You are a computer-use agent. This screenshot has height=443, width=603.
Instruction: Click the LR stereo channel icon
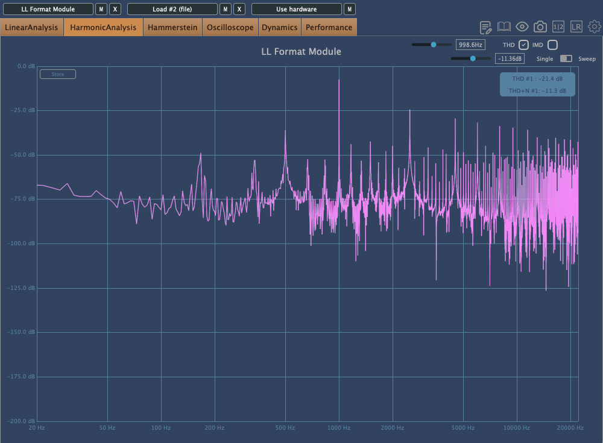[x=576, y=27]
